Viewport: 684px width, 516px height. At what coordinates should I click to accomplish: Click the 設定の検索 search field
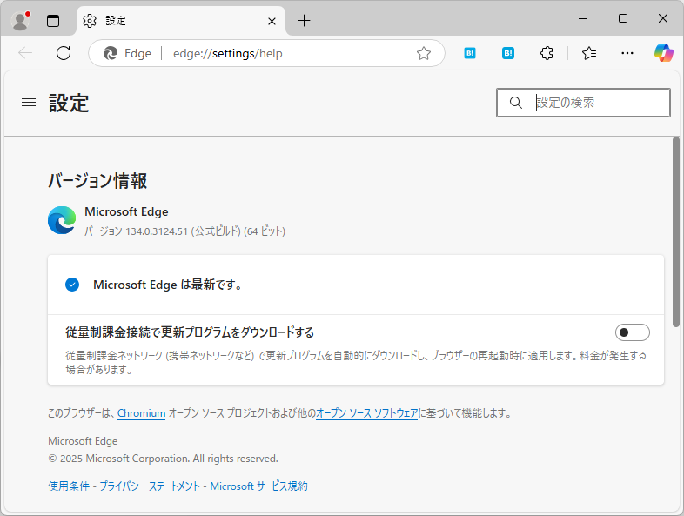click(583, 103)
